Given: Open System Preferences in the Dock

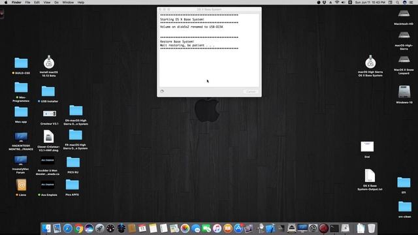Looking at the screenshot, I should (x=313, y=228).
